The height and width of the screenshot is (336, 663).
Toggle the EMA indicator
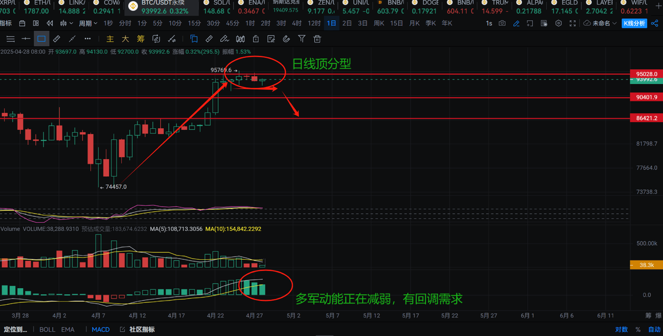pos(68,330)
